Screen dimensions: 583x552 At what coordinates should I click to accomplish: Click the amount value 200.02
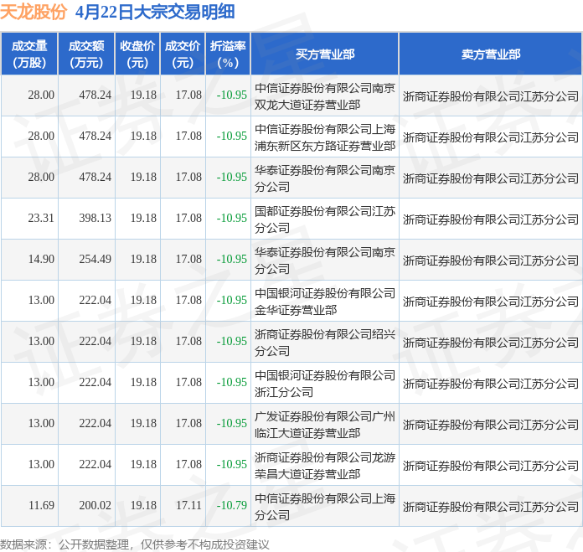(x=95, y=505)
